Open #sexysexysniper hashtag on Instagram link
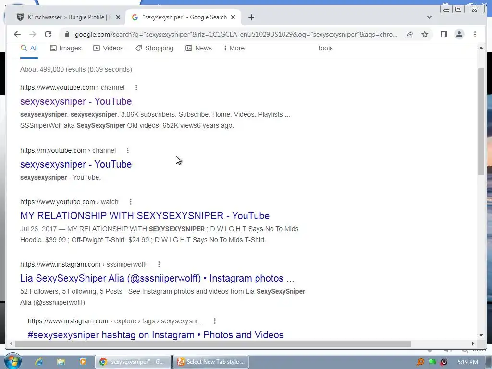492x369 pixels. coord(155,335)
